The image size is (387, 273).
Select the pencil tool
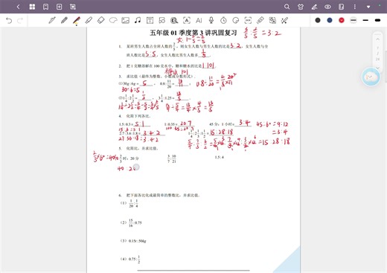(64, 20)
